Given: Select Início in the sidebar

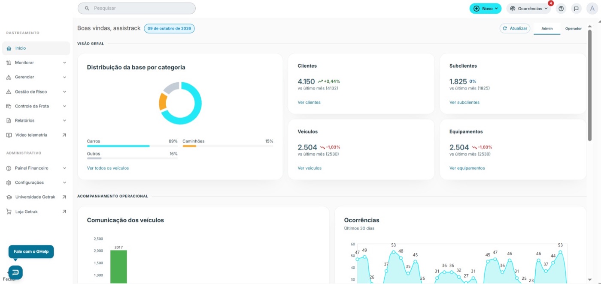Looking at the screenshot, I should (x=36, y=48).
